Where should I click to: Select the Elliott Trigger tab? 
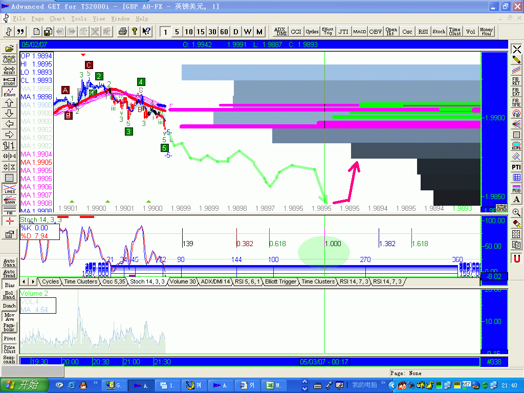[x=280, y=281]
